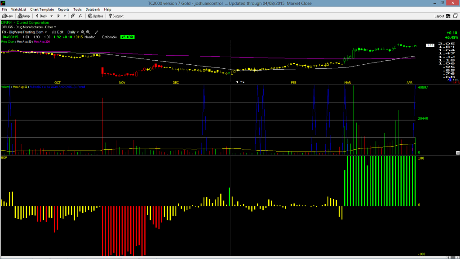Open the fx formula icon

pyautogui.click(x=80, y=16)
